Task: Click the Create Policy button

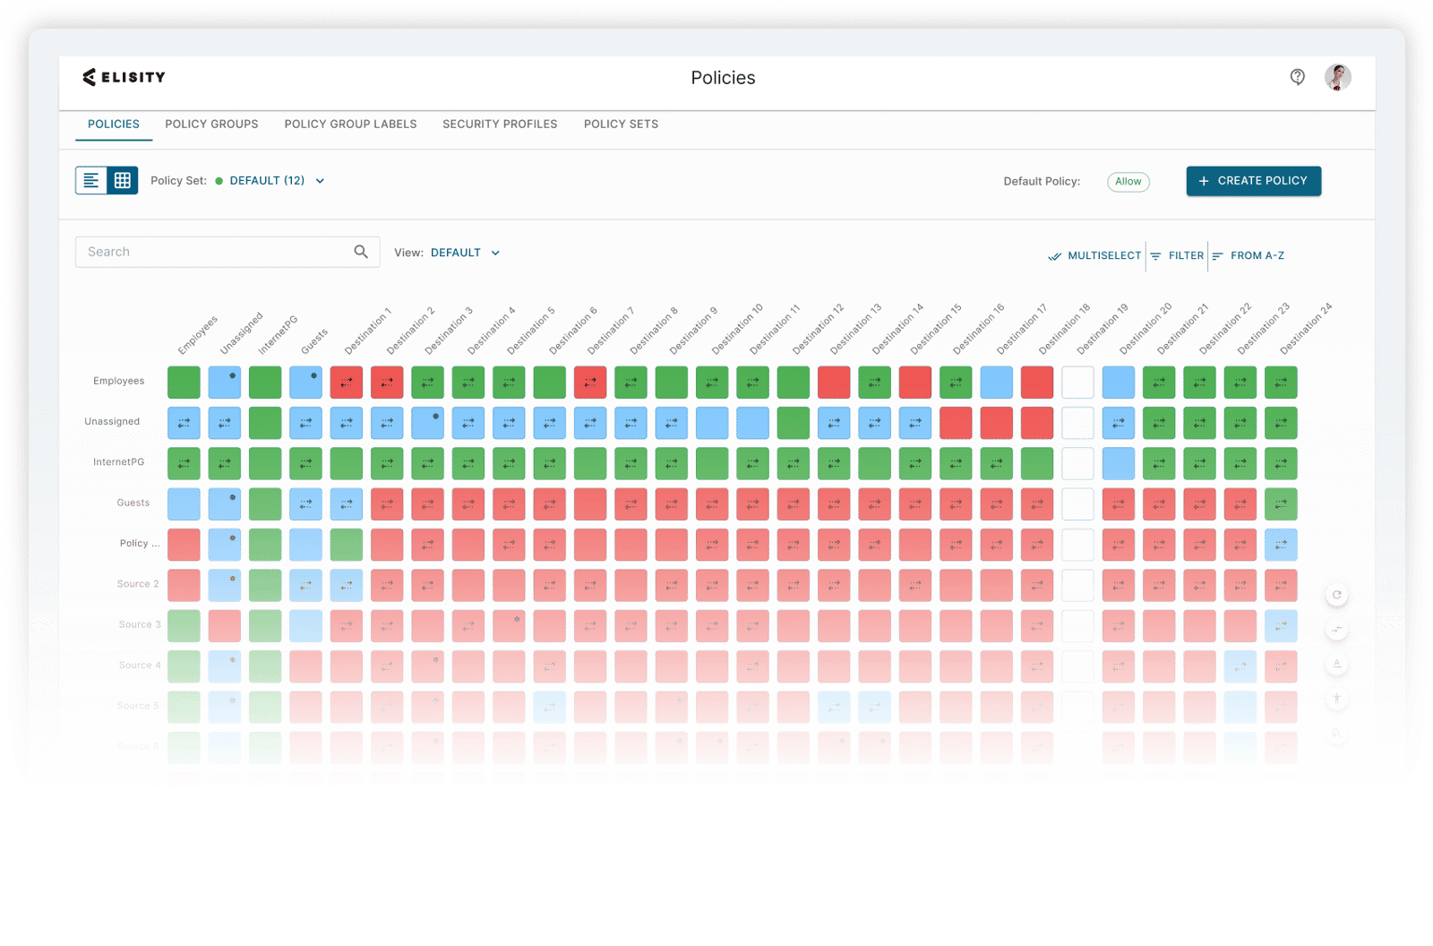Action: (x=1253, y=181)
